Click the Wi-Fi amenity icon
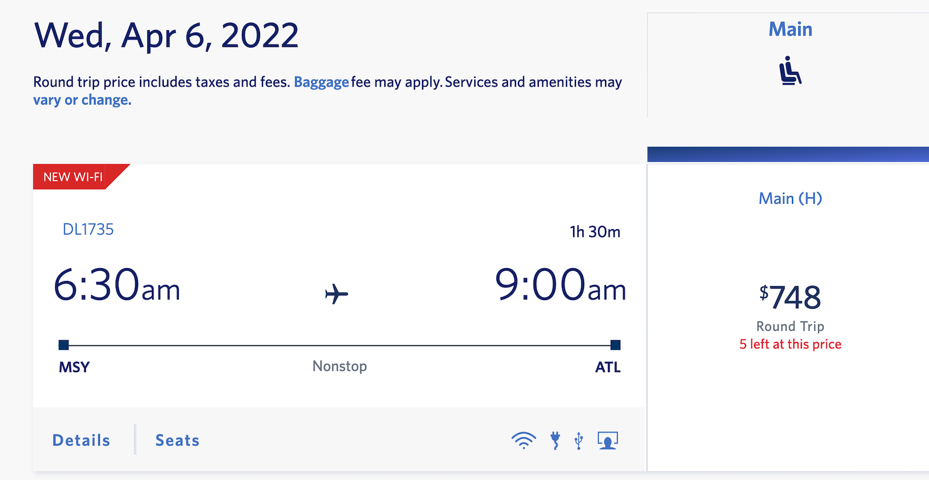The width and height of the screenshot is (929, 480). [x=524, y=440]
